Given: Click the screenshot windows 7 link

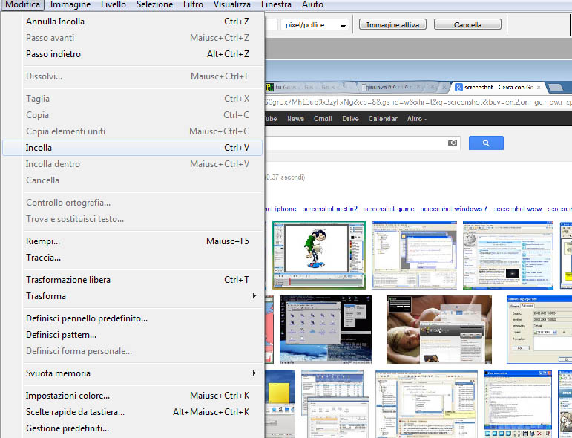Looking at the screenshot, I should coord(454,209).
